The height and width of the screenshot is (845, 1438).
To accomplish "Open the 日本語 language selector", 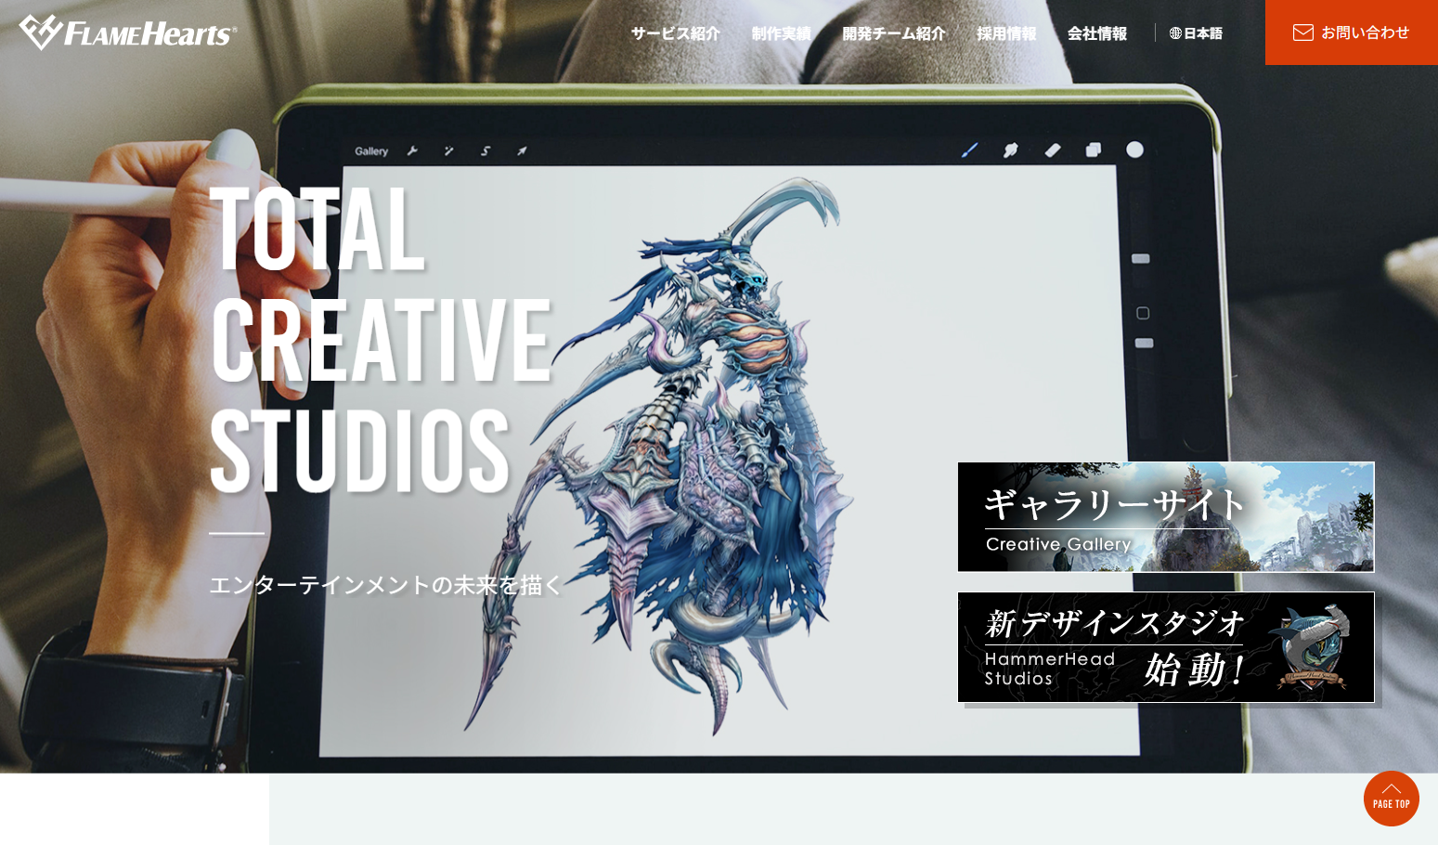I will tap(1196, 33).
